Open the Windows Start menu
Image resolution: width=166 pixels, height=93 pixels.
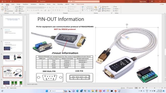click(x=47, y=91)
